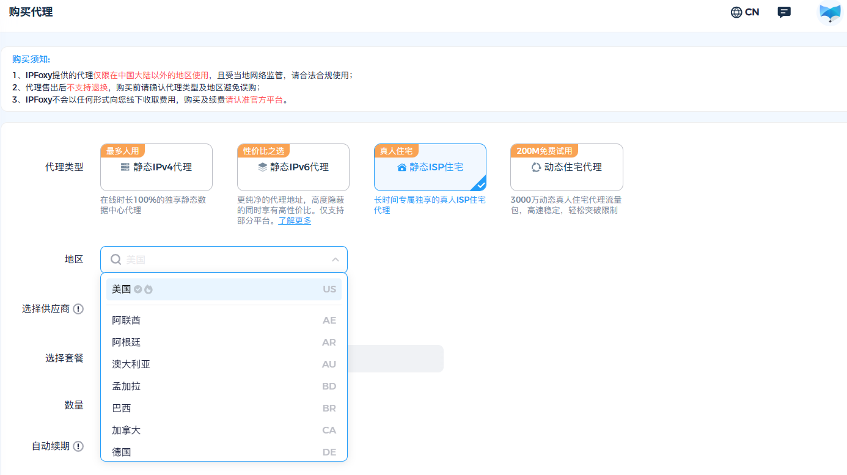Screen dimensions: 847x475
Task: Click the verified badge next to 美国
Action: [x=138, y=289]
